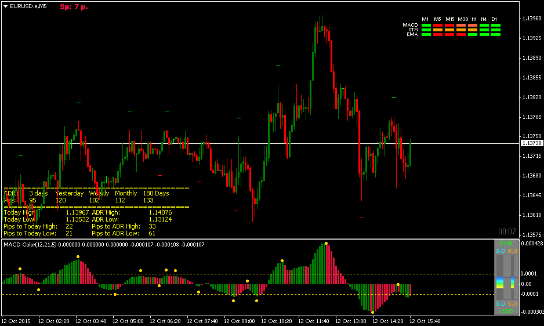544x326 pixels.
Task: Click the 0.000428 MACD scale label
Action: 532,244
